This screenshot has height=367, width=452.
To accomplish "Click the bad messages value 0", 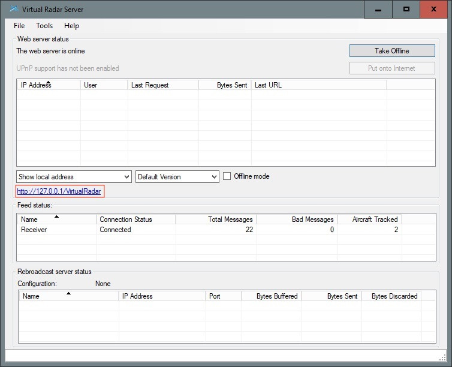I will pyautogui.click(x=332, y=230).
